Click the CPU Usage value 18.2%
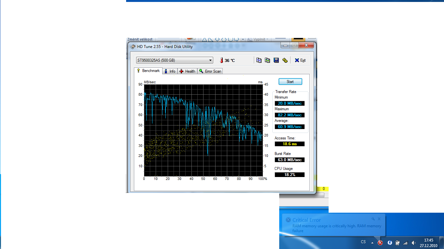Image resolution: width=444 pixels, height=249 pixels. [x=290, y=175]
